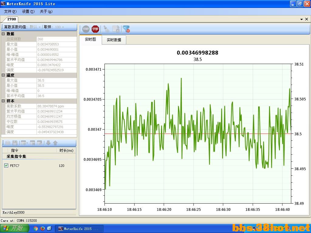
Task: Click the 数据 峰-峰值 value 0.0000018552
Action: coord(56,55)
